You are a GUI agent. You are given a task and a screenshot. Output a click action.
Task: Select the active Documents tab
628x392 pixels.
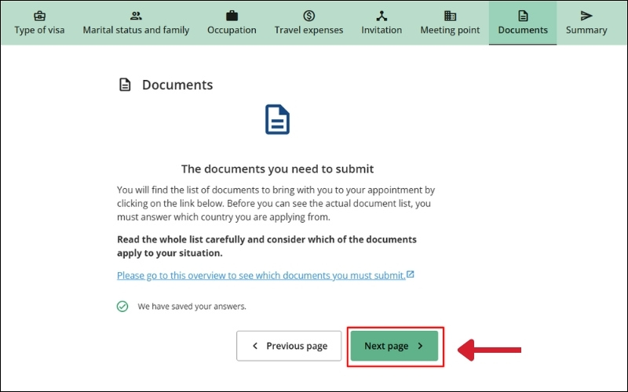click(x=523, y=31)
